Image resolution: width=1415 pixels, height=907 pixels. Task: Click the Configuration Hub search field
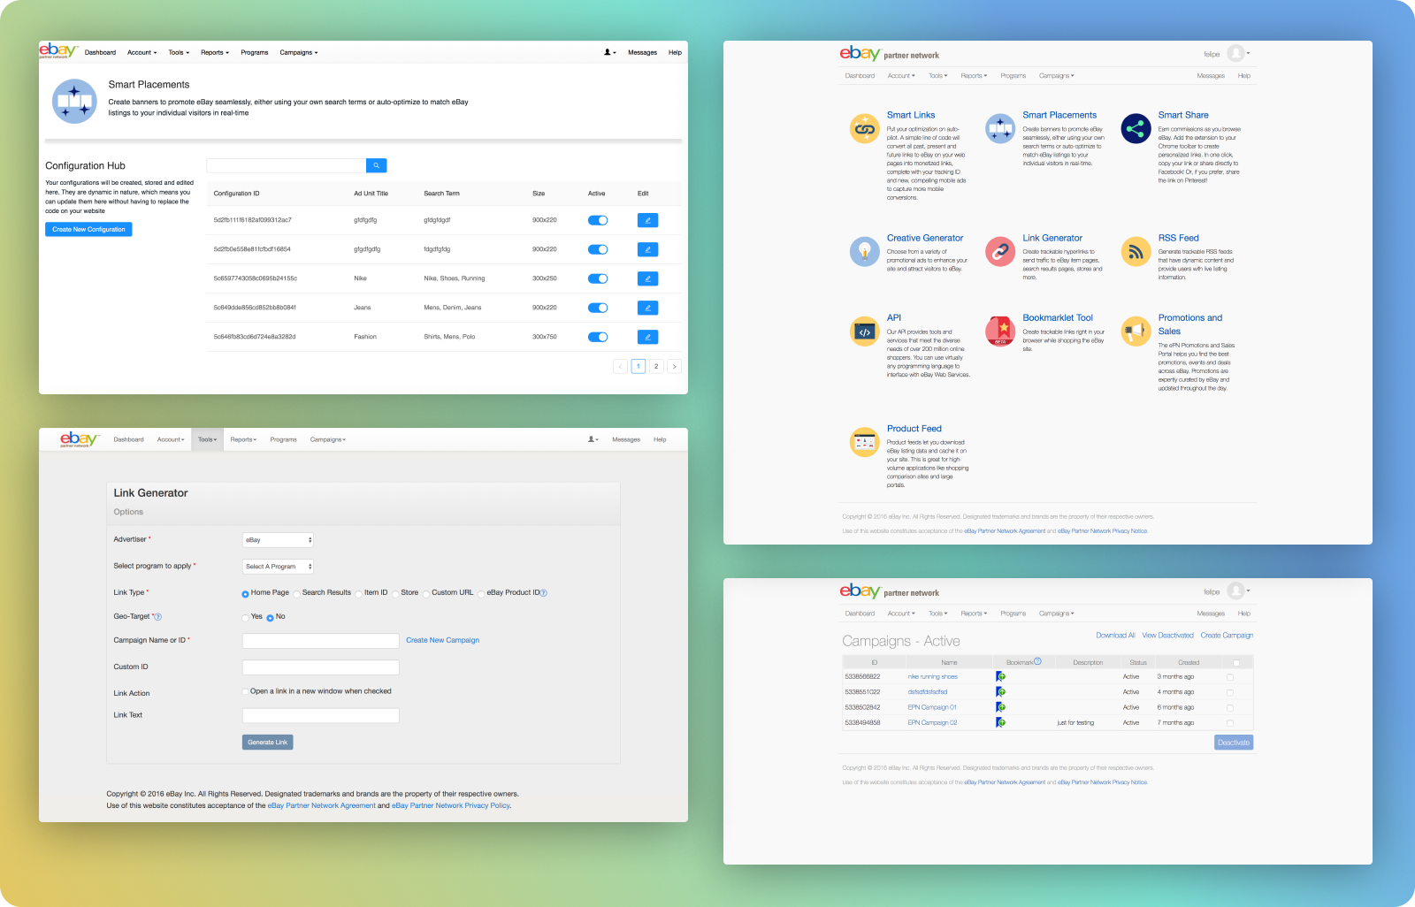[x=286, y=165]
